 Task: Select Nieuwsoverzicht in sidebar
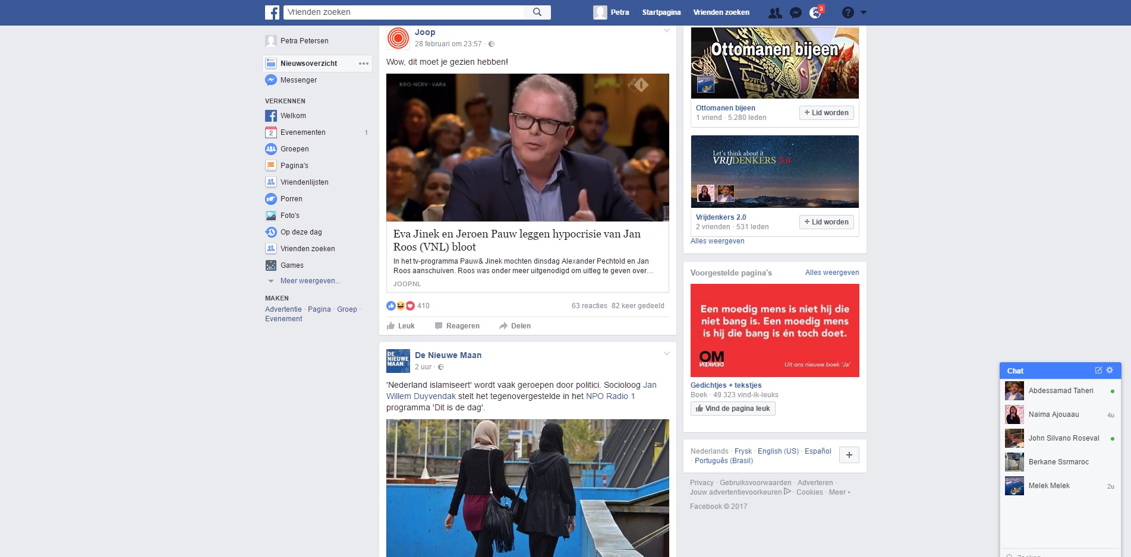(308, 64)
